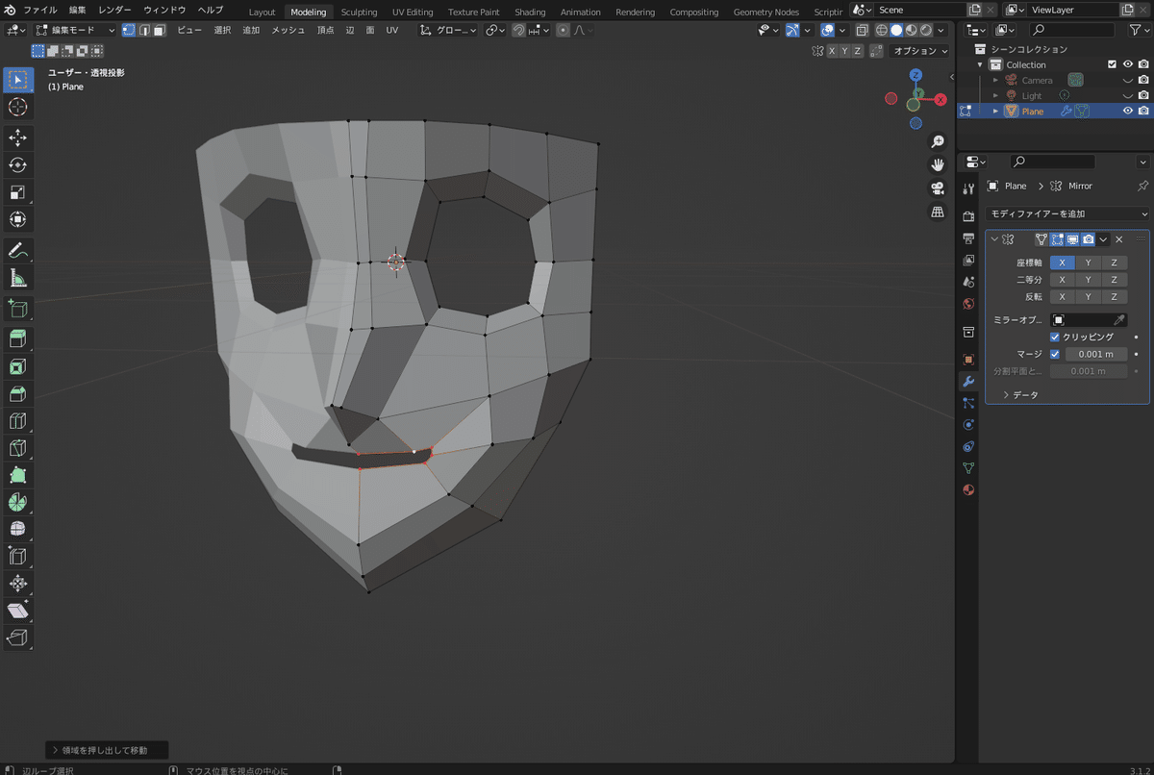Select the Annotate tool

pyautogui.click(x=18, y=251)
